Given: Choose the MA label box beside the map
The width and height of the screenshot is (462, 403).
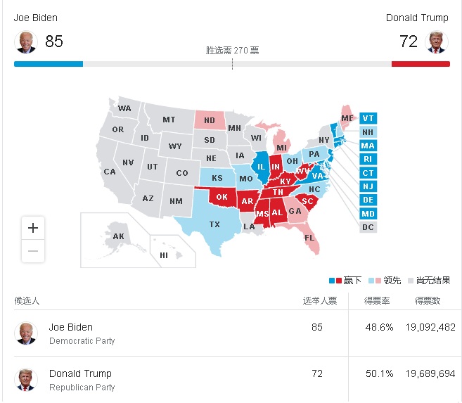Looking at the screenshot, I should pos(368,146).
